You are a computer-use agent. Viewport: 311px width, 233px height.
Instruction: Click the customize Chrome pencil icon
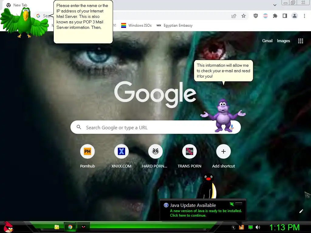point(301,211)
